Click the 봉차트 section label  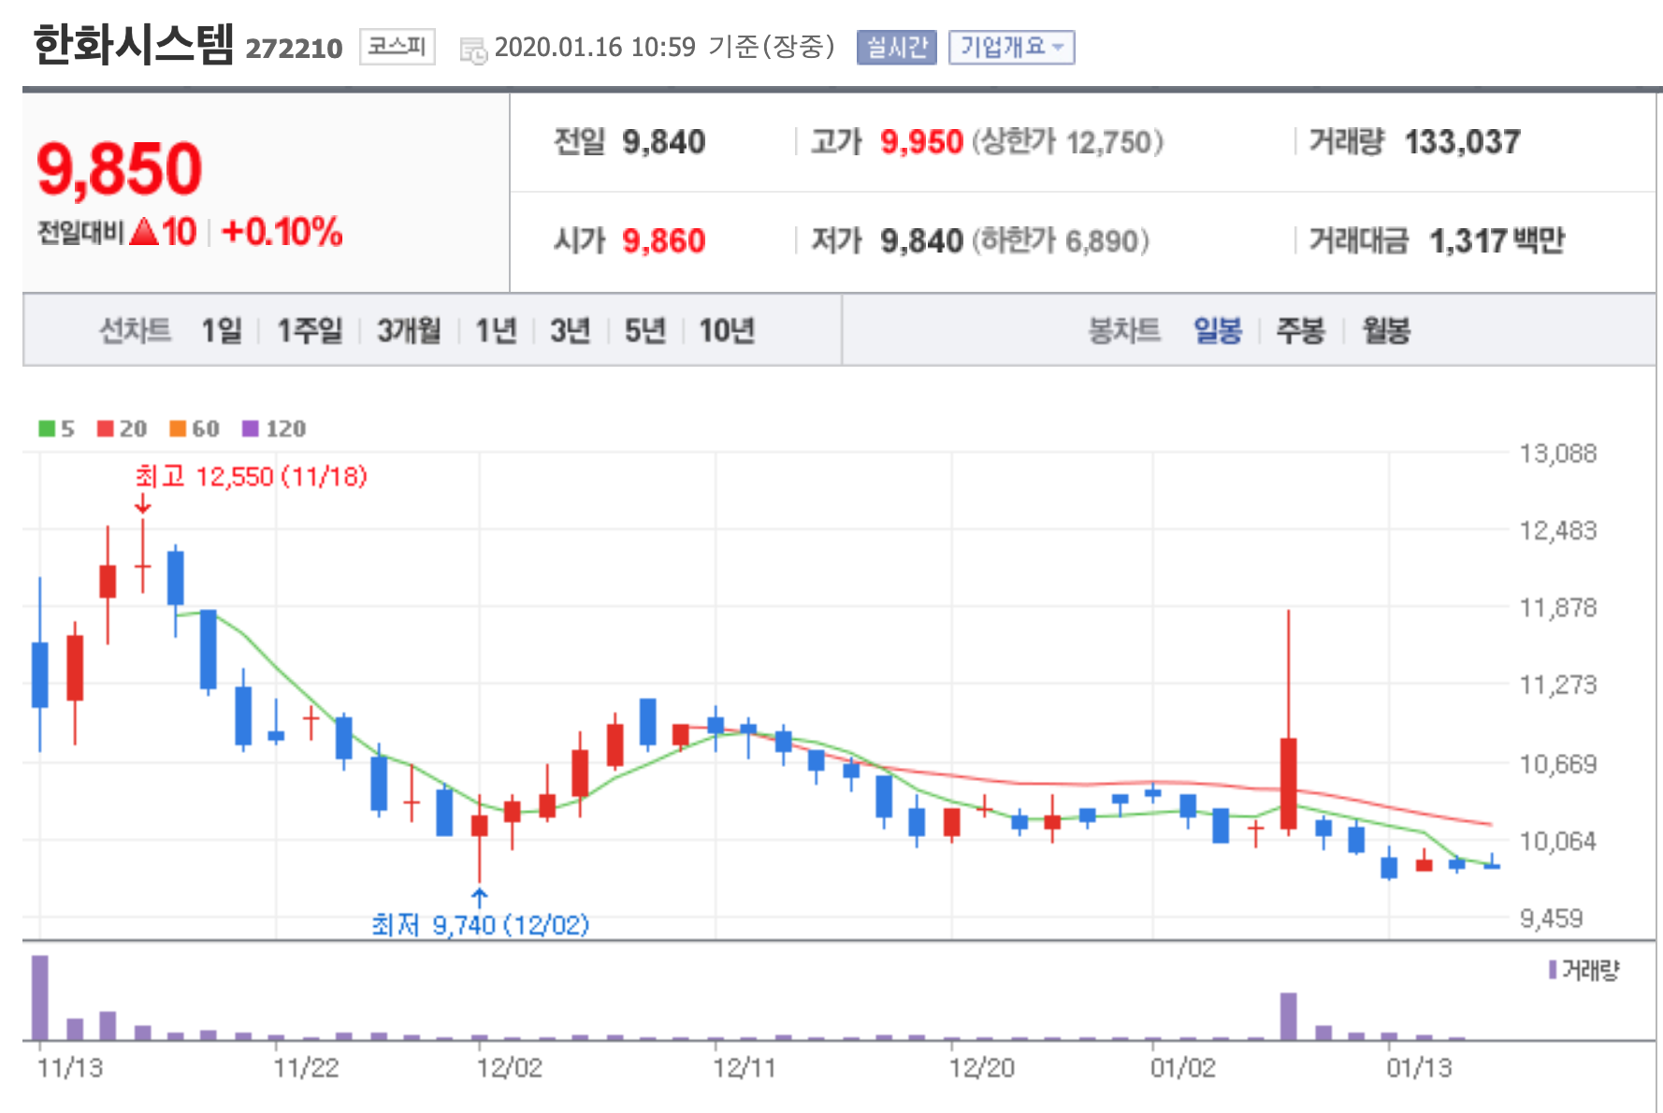1124,330
